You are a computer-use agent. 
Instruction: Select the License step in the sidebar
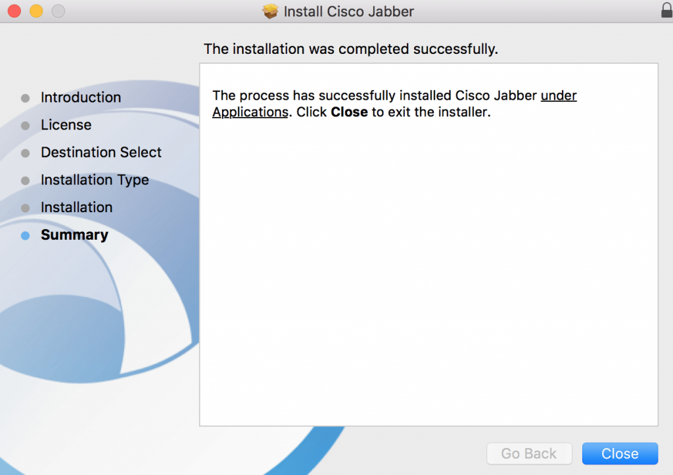click(66, 125)
